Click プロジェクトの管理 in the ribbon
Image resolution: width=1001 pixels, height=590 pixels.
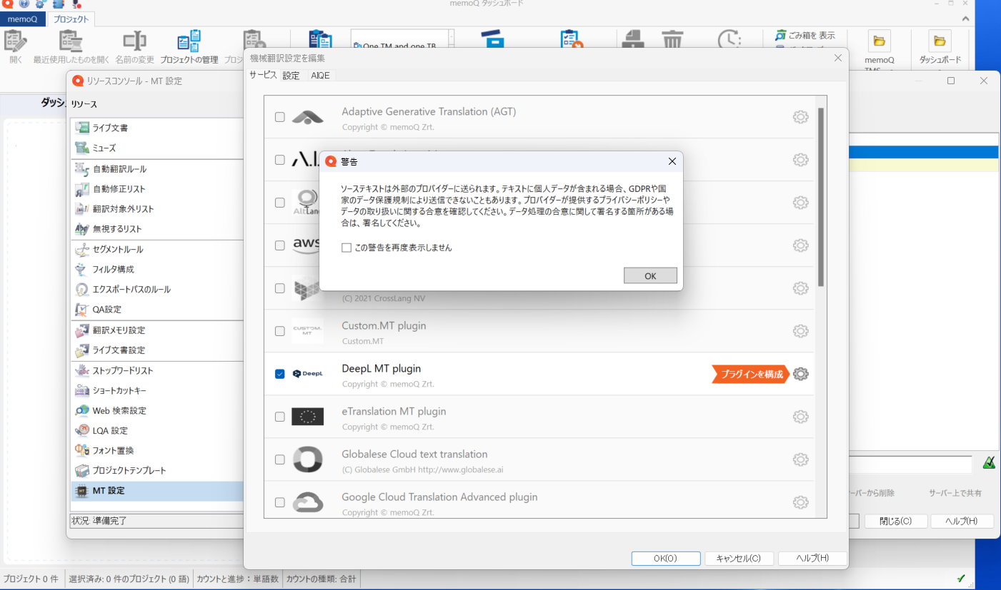(189, 47)
